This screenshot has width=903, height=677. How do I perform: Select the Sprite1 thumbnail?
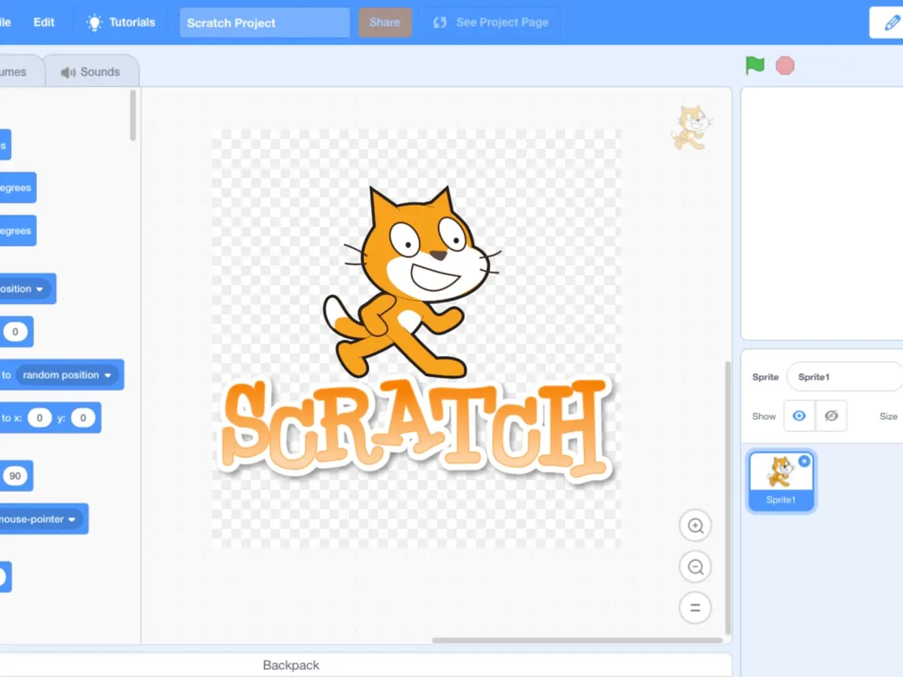(x=781, y=481)
